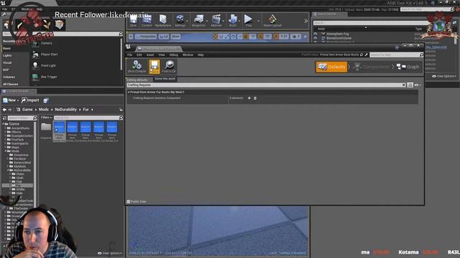Switch to Components mode in the blueprint editor
The height and width of the screenshot is (258, 460).
(x=372, y=67)
